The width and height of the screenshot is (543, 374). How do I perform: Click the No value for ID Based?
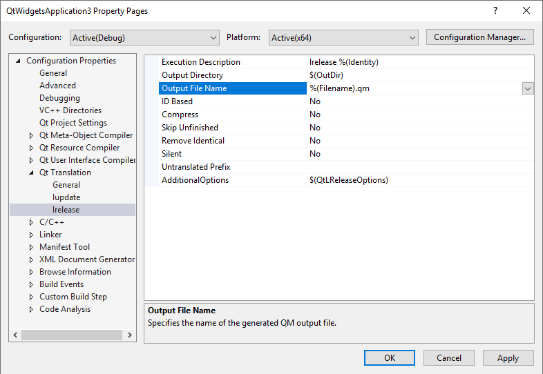(x=421, y=101)
